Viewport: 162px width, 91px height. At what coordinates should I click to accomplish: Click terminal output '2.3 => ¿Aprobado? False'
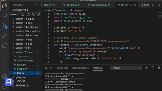click(60, 82)
